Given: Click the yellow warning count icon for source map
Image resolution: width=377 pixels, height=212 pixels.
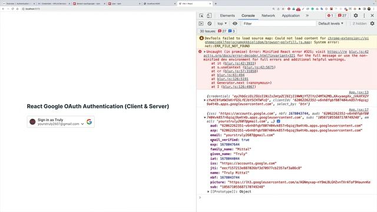Looking at the screenshot, I should point(201,38).
